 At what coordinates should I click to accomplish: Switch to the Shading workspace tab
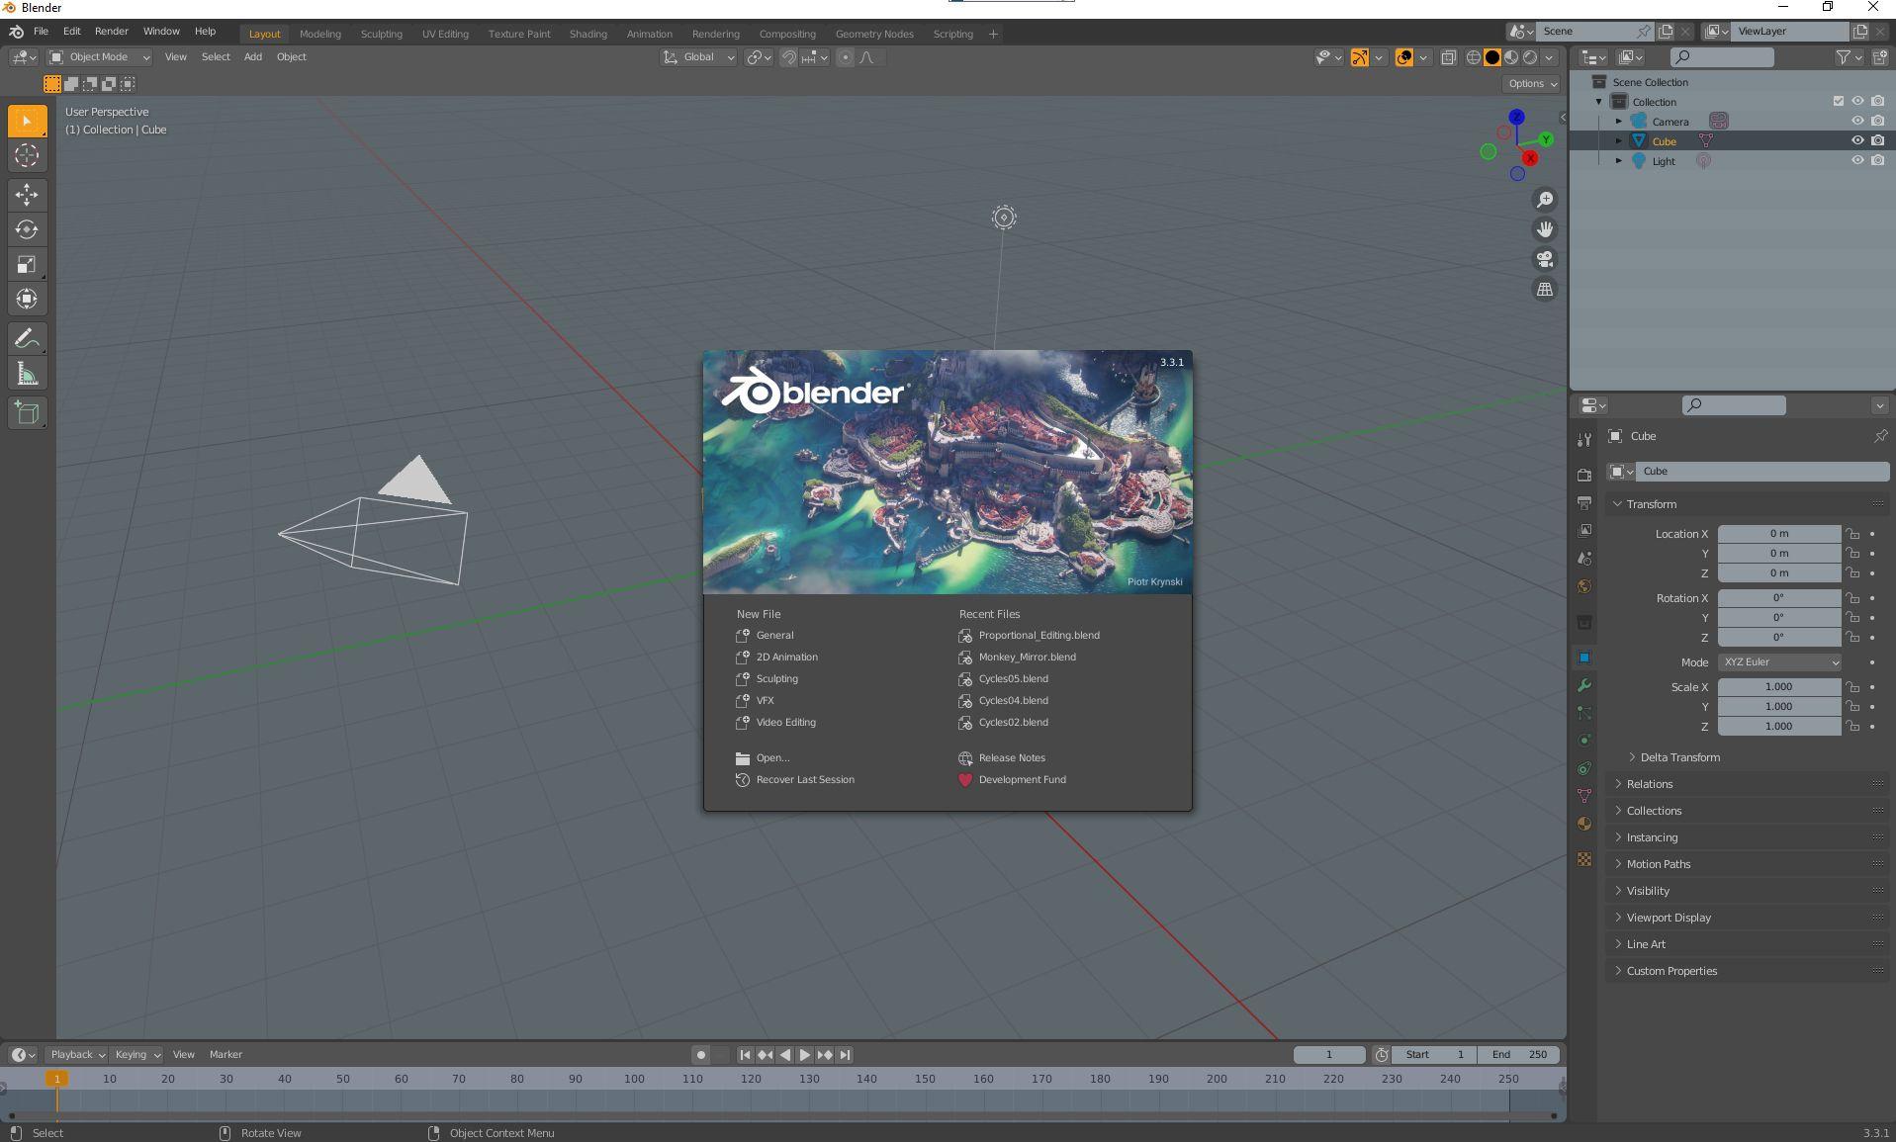[588, 34]
